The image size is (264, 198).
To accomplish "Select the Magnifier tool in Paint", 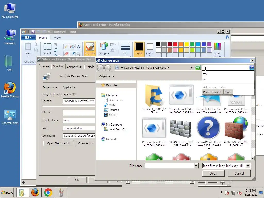I will (78, 54).
